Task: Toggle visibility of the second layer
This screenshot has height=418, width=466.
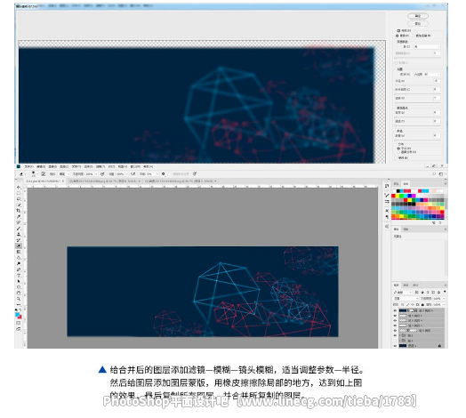Action: (395, 316)
